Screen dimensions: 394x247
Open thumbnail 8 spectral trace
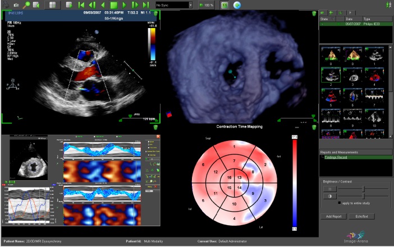(x=331, y=116)
